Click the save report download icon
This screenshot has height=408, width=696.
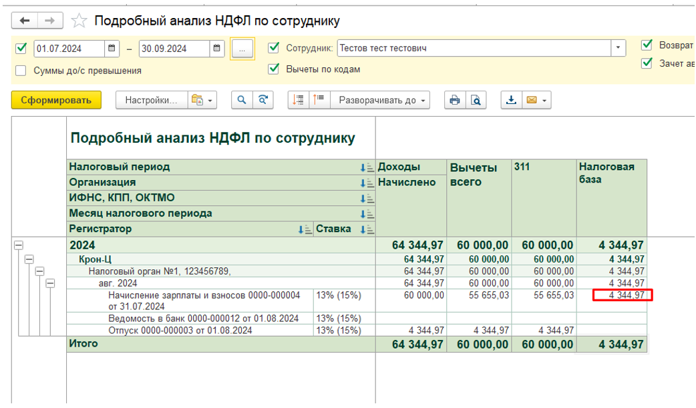click(x=512, y=100)
